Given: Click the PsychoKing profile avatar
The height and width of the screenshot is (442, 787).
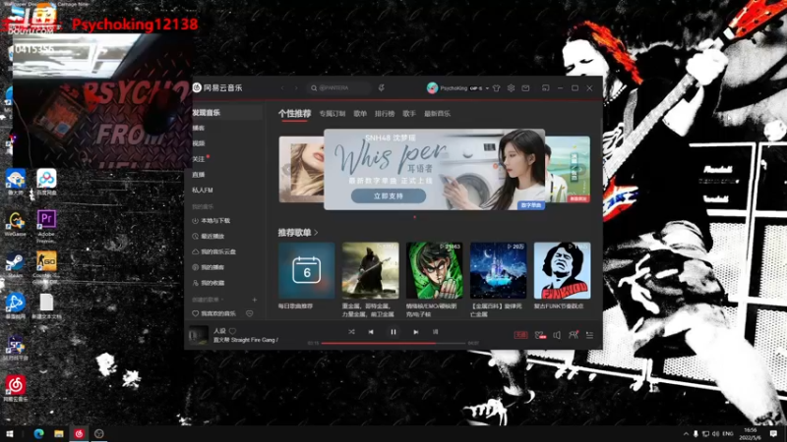Looking at the screenshot, I should (x=432, y=88).
